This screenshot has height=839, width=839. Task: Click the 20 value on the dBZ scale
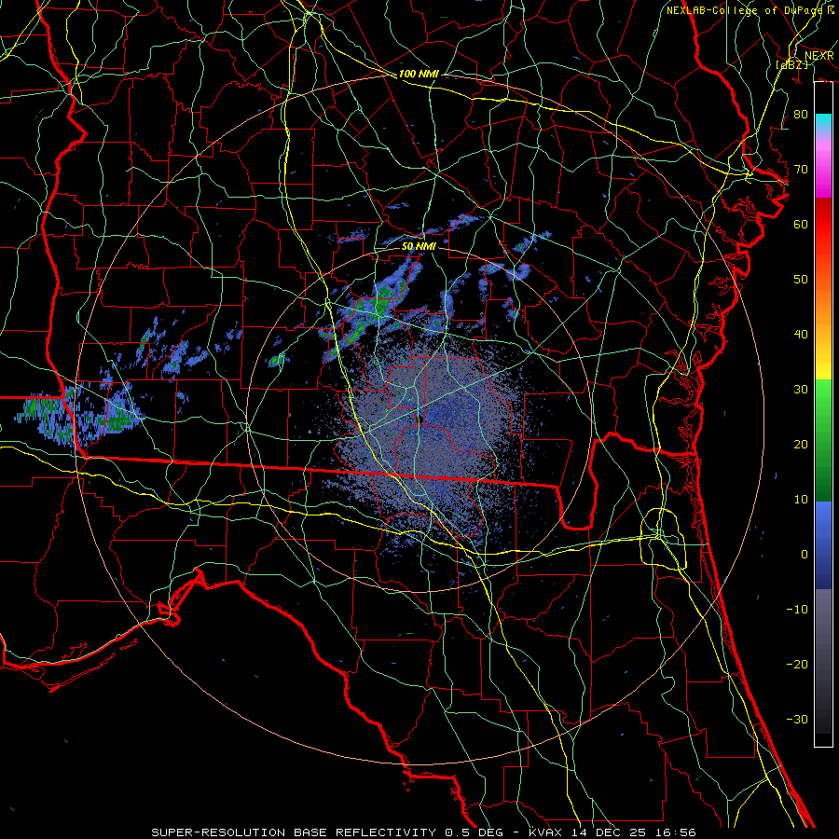coord(801,444)
